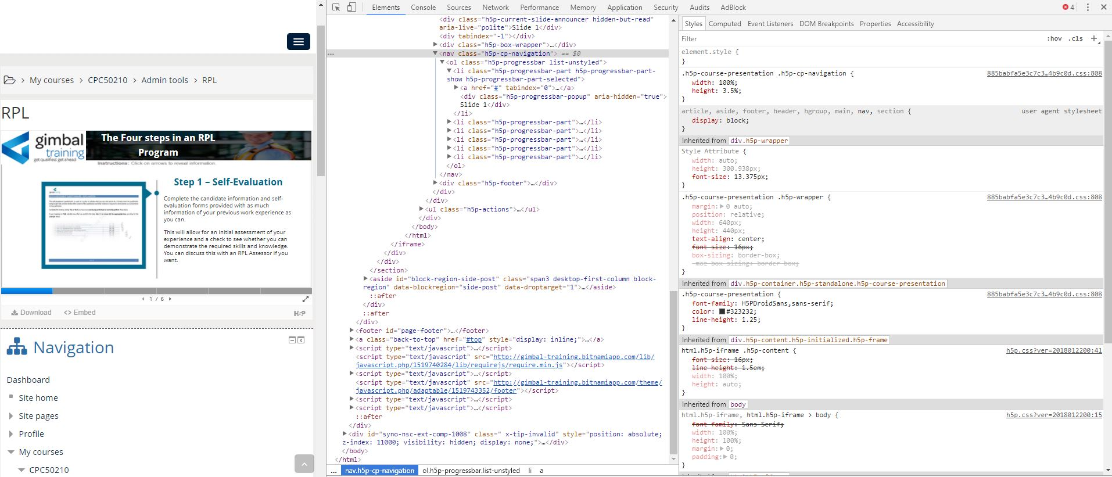Switch to the Network tab
Image resolution: width=1112 pixels, height=477 pixels.
tap(496, 8)
